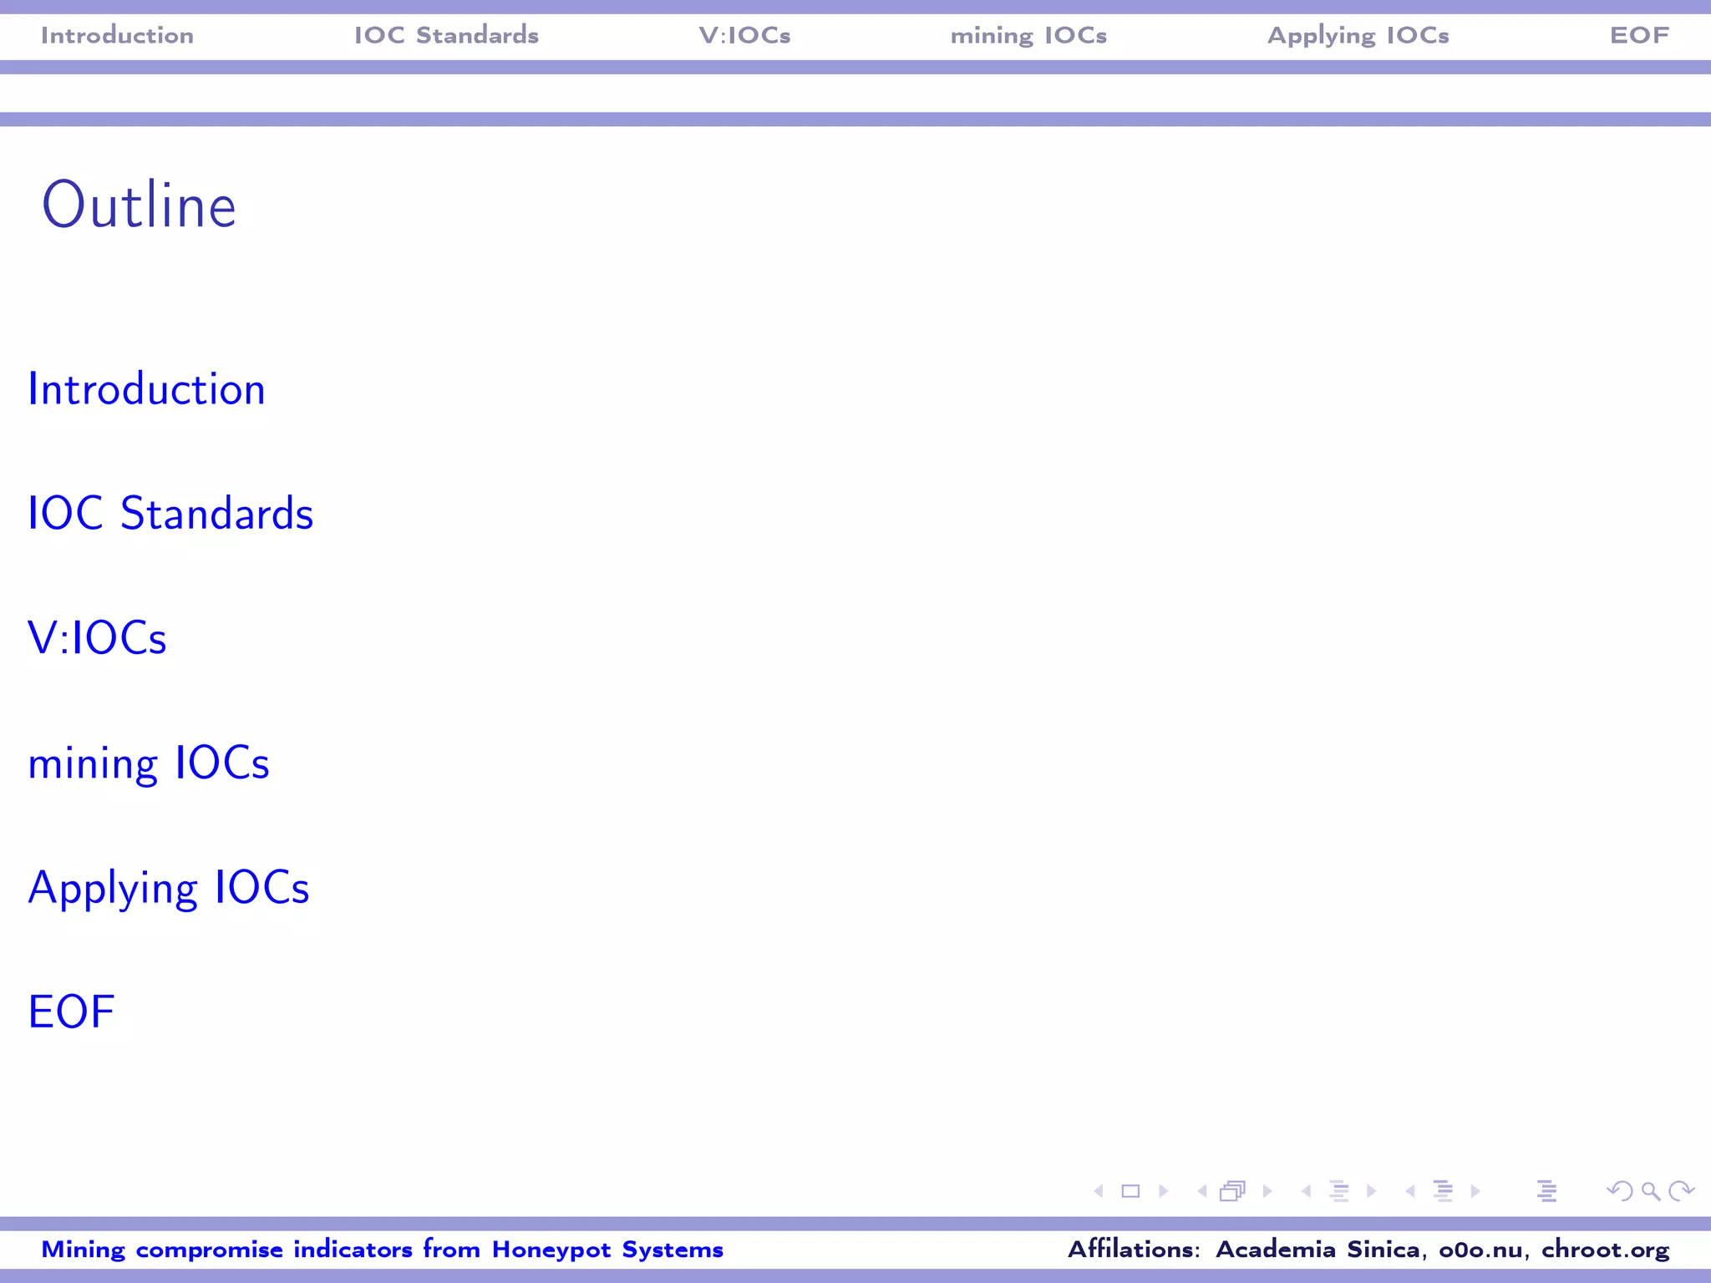Click the go forward circular arrow
Image resolution: width=1711 pixels, height=1283 pixels.
click(1681, 1191)
